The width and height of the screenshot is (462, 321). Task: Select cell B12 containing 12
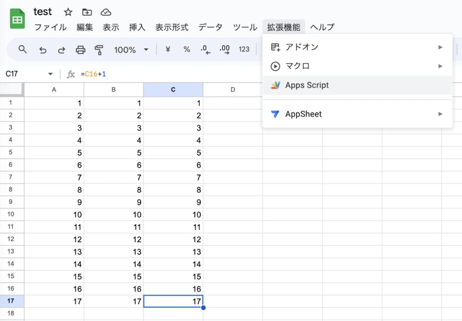click(x=114, y=239)
